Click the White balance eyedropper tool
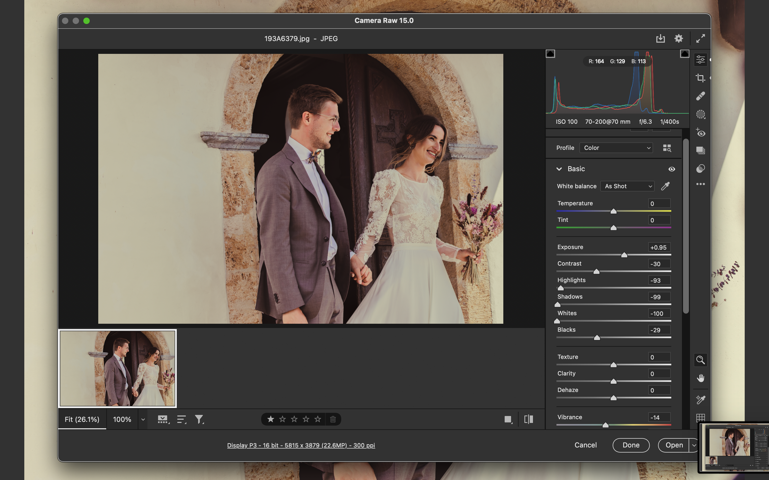769x480 pixels. point(665,186)
